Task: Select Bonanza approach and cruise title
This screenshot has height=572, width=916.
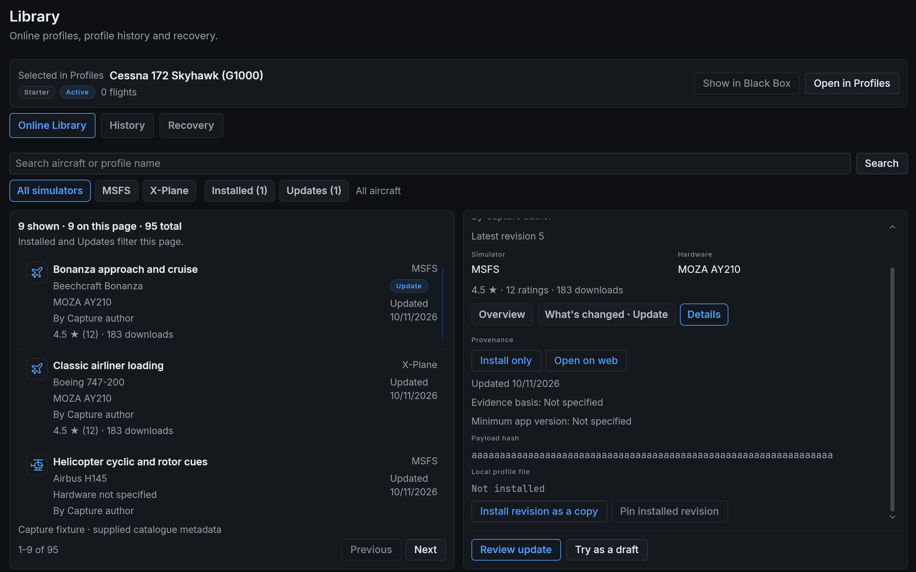Action: (125, 270)
